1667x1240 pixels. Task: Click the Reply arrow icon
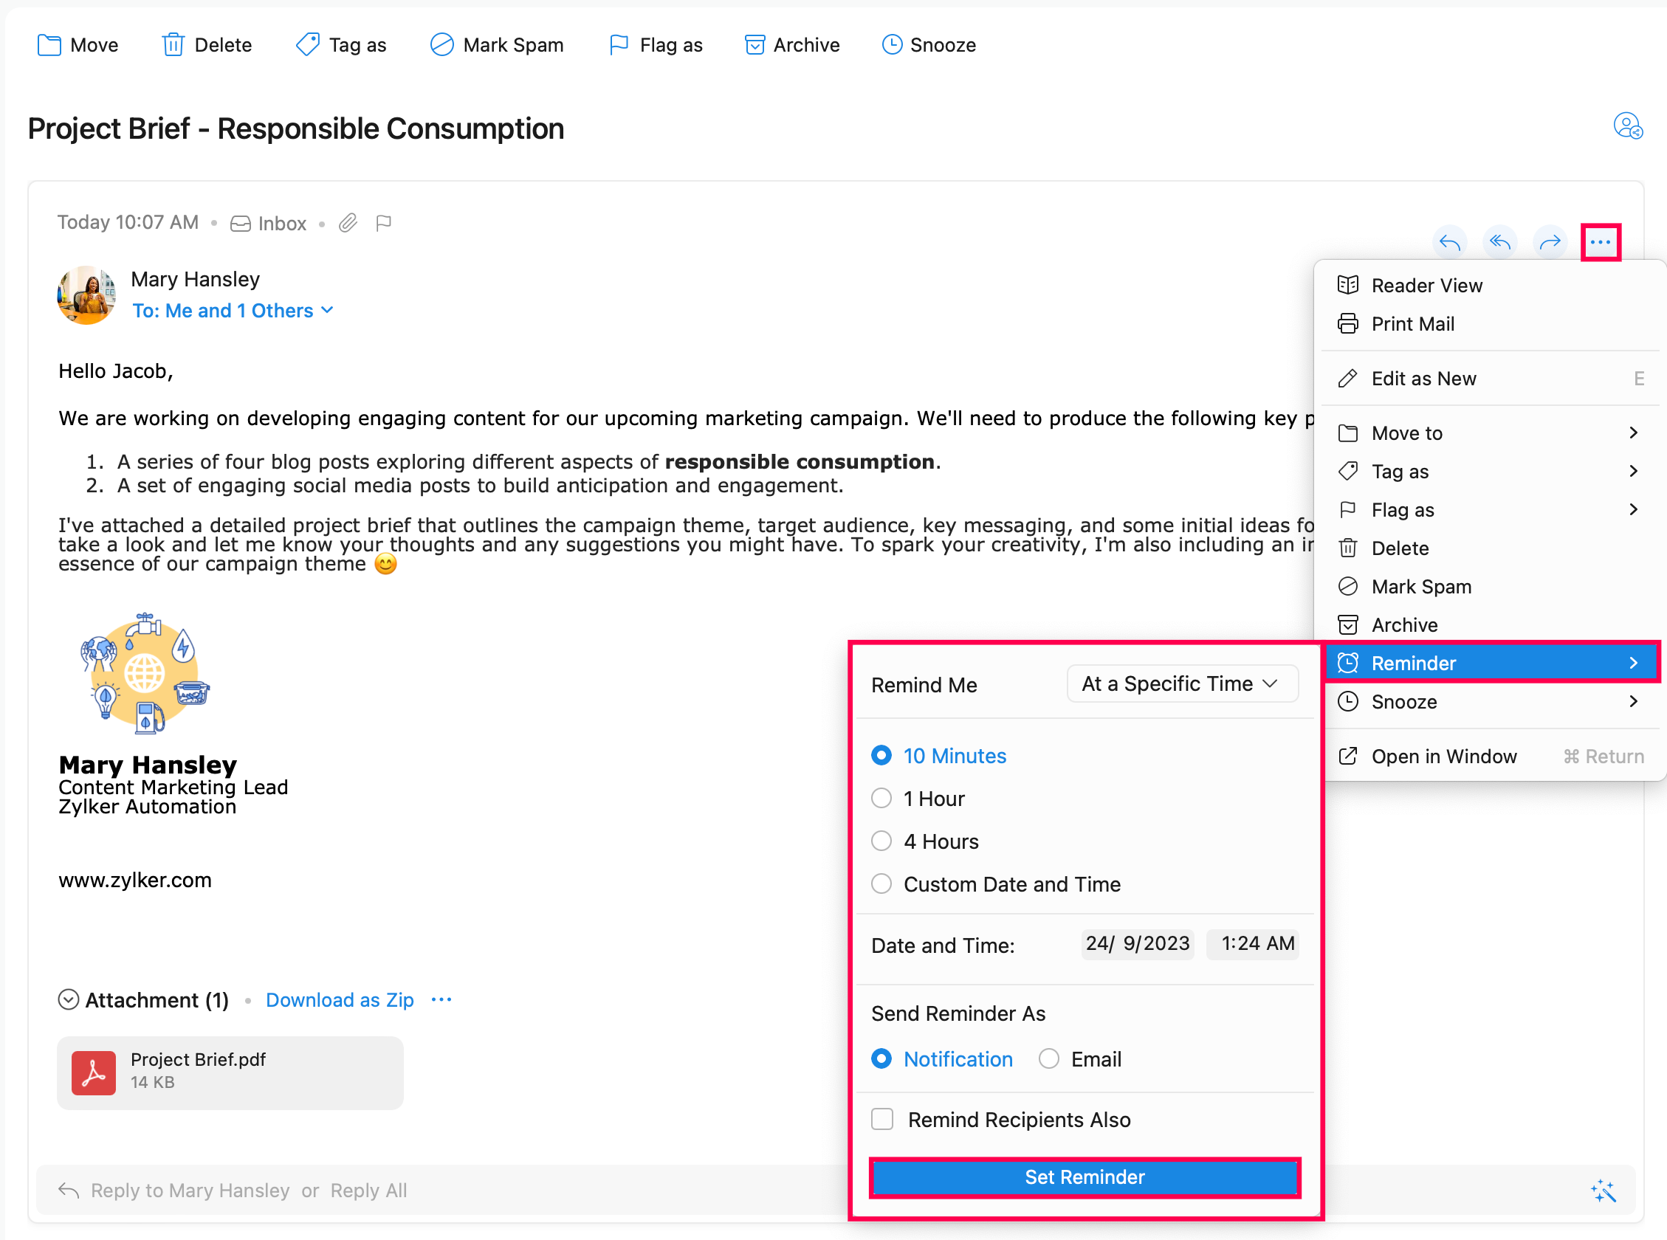(1449, 242)
